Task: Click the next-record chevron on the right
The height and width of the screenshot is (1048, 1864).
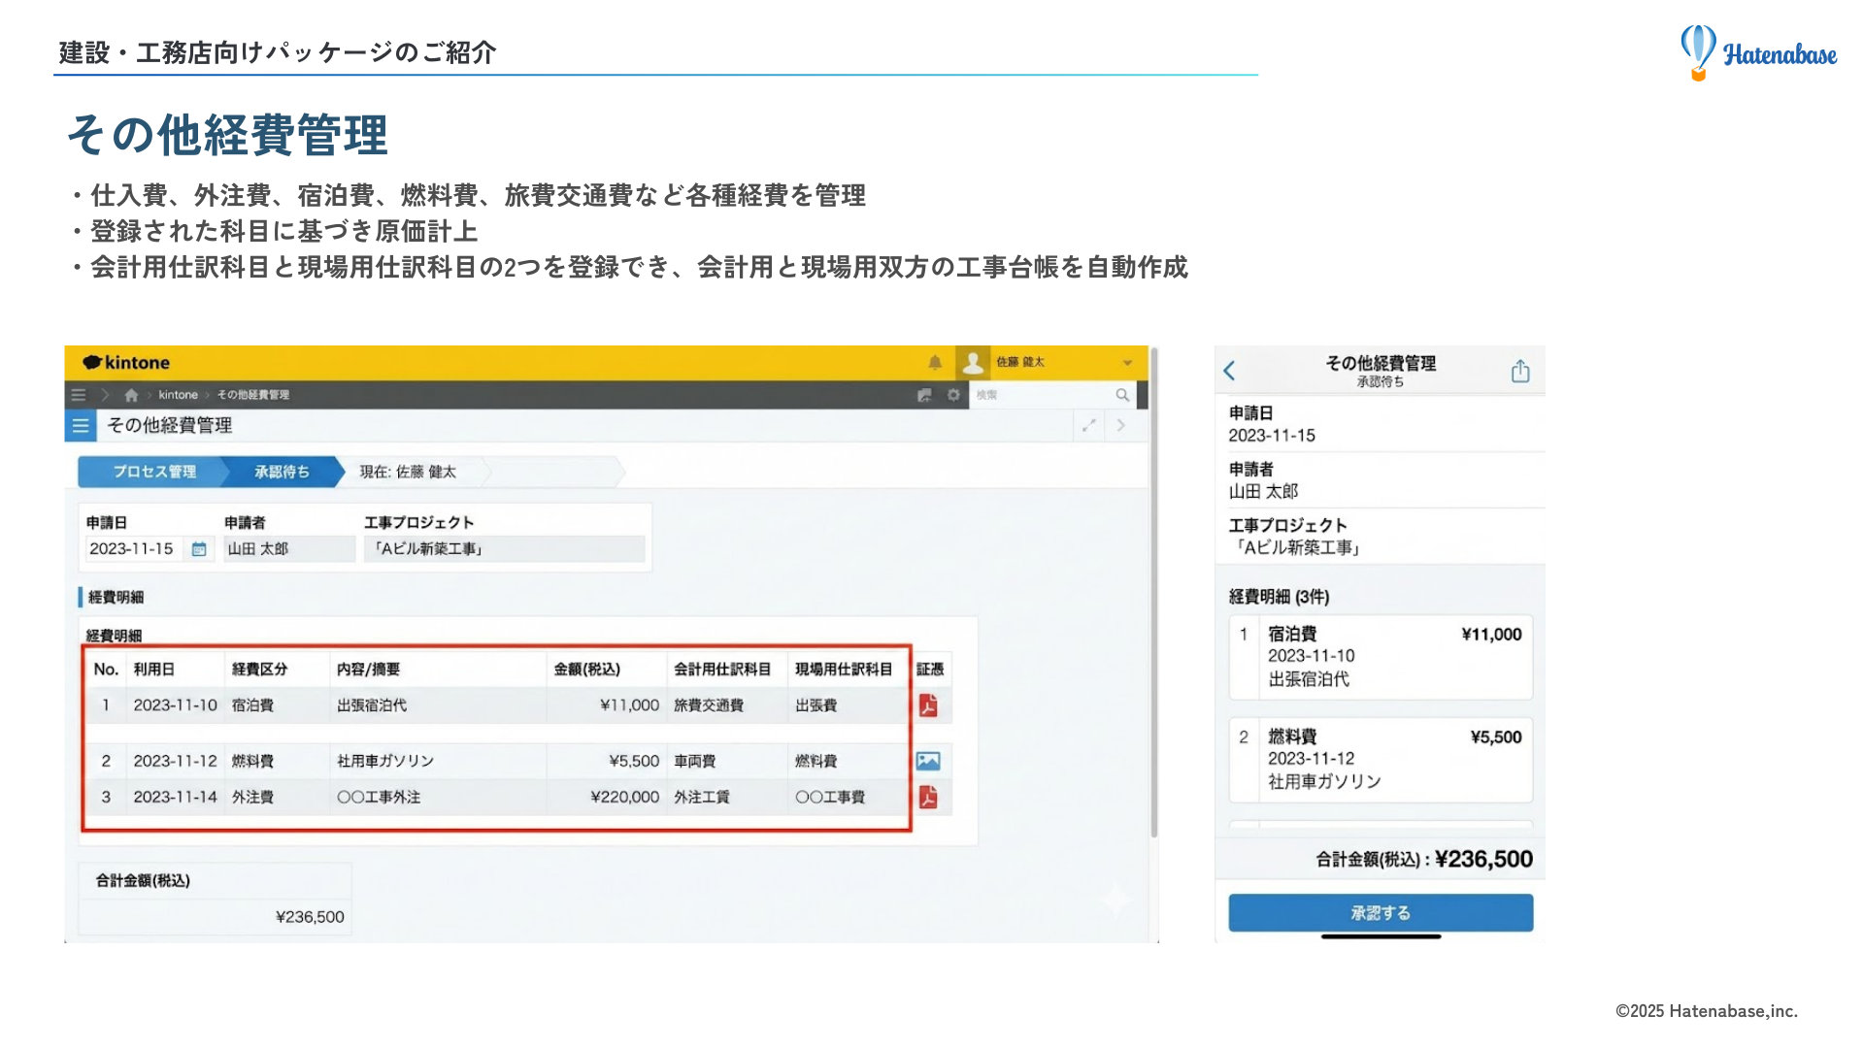Action: pyautogui.click(x=1121, y=425)
